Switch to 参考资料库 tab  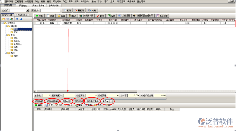pyautogui.click(x=54, y=6)
